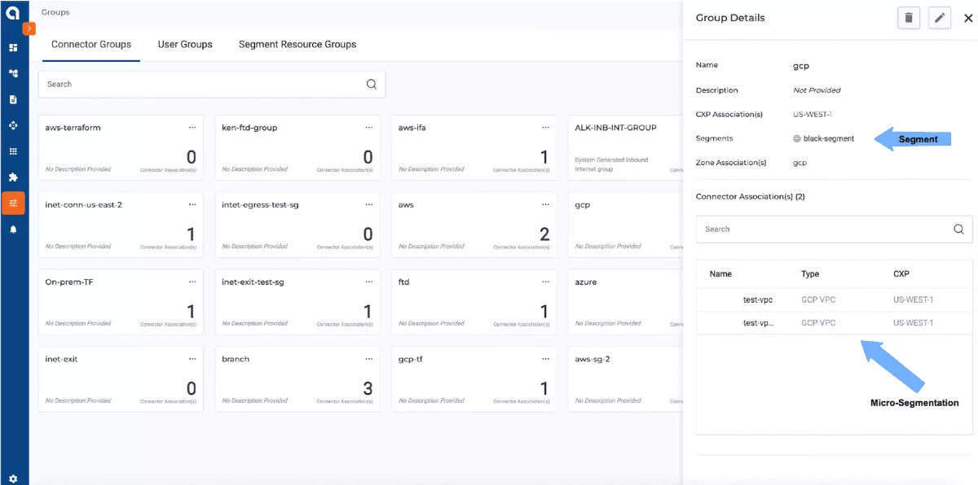
Task: Open three-dot menu on branch card
Action: [x=368, y=359]
